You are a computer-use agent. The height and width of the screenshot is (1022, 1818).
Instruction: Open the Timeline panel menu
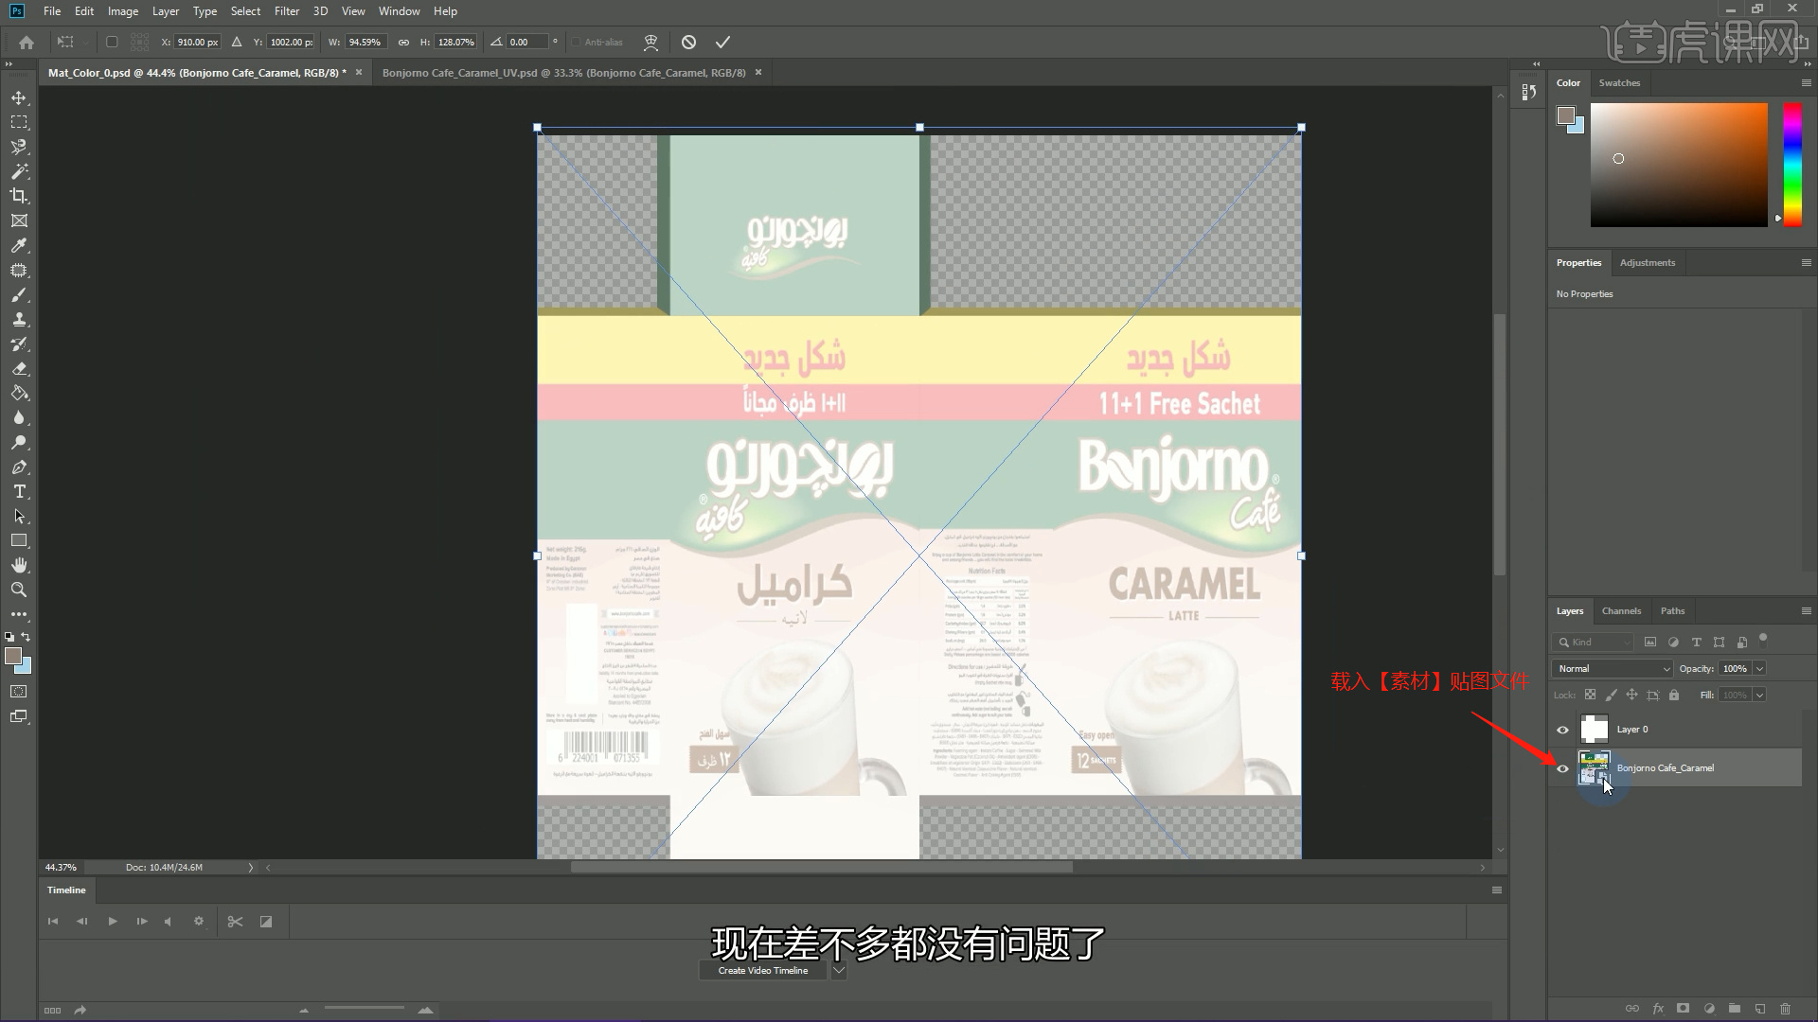click(1497, 890)
